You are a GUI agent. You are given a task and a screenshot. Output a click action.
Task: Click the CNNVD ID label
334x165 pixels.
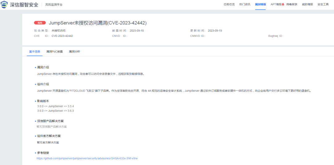[x=198, y=36]
